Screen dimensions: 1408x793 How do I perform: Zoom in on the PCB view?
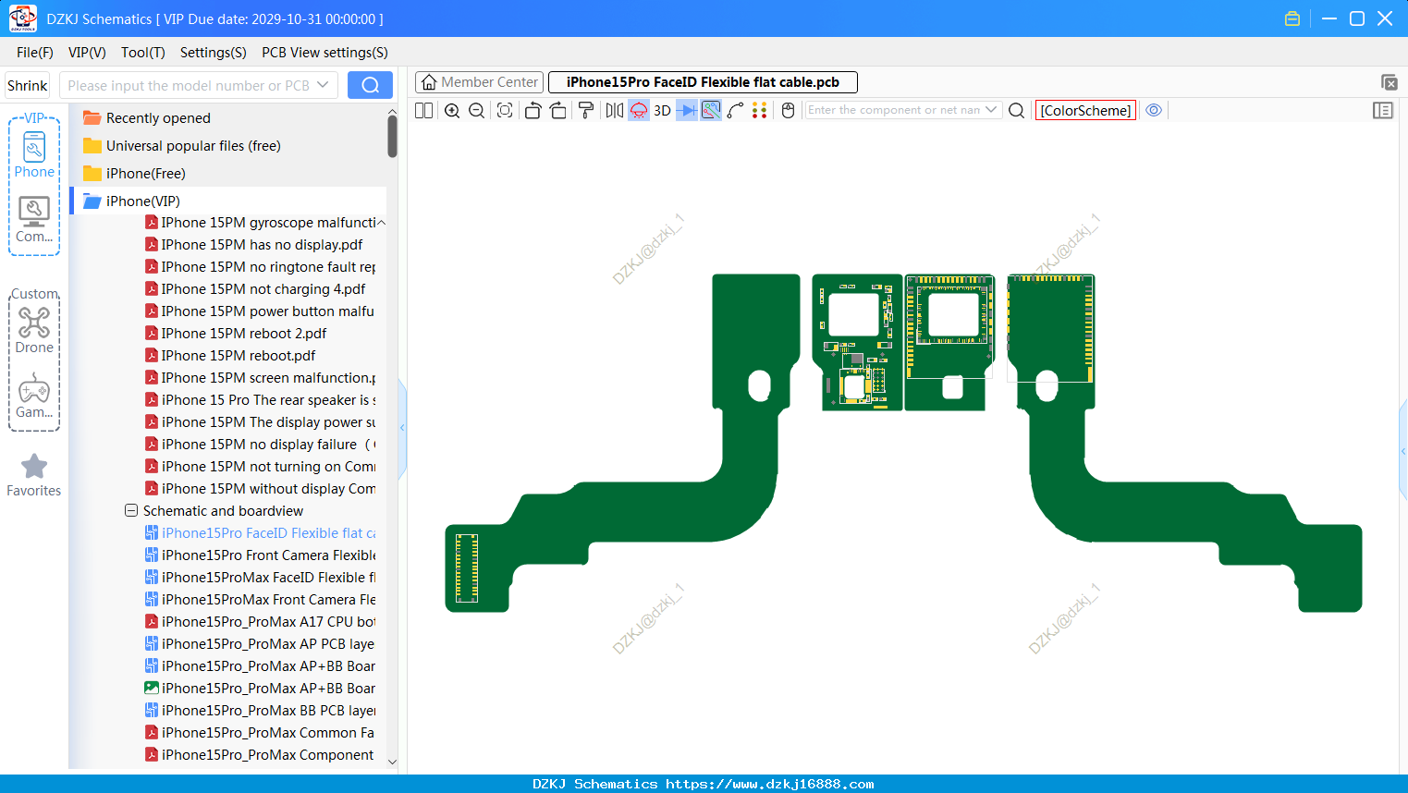click(452, 110)
